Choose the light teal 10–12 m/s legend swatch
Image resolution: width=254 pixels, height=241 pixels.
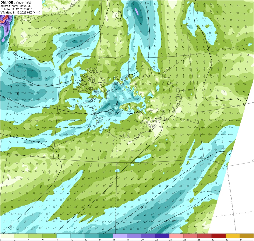[x=77, y=236]
